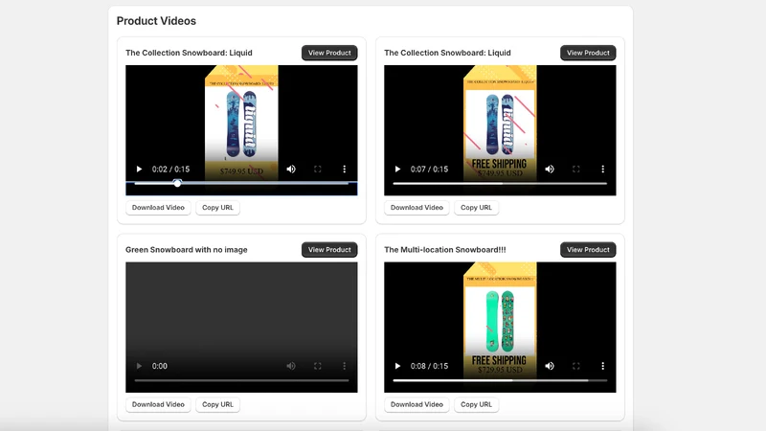
Task: Play the first Liquid snowboard video
Action: pos(139,170)
